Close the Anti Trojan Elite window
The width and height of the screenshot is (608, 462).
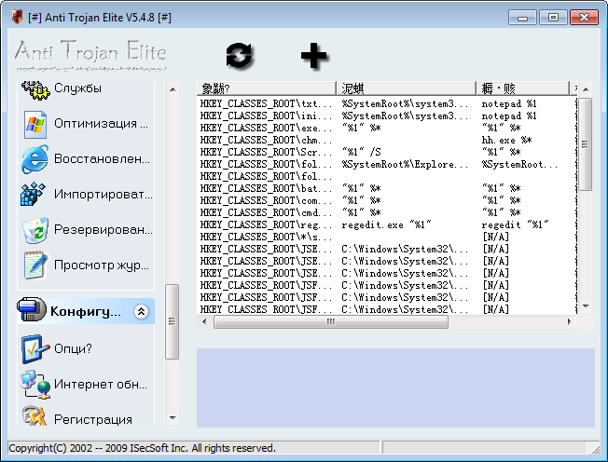[x=584, y=18]
